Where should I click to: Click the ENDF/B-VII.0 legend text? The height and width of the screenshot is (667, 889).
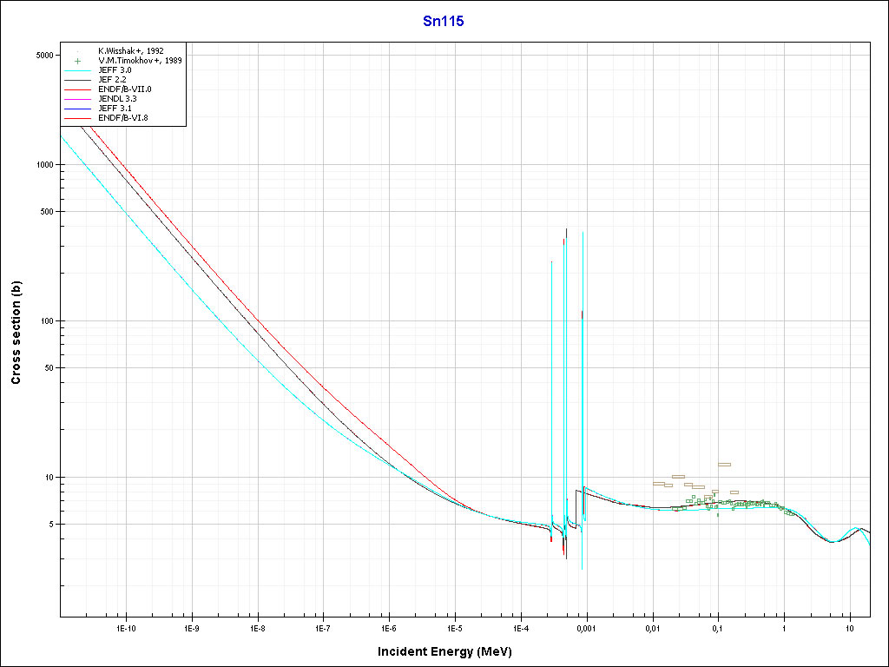(x=125, y=89)
